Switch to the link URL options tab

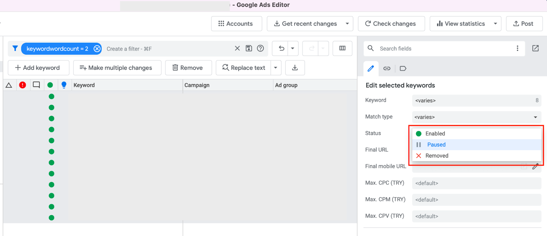coord(387,68)
